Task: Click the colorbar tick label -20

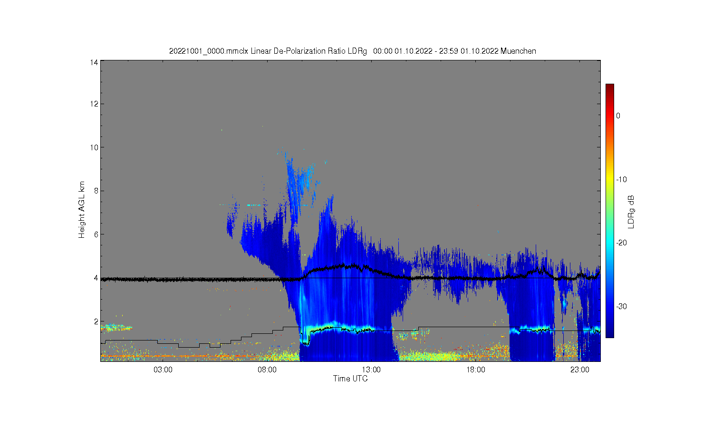Action: [621, 243]
